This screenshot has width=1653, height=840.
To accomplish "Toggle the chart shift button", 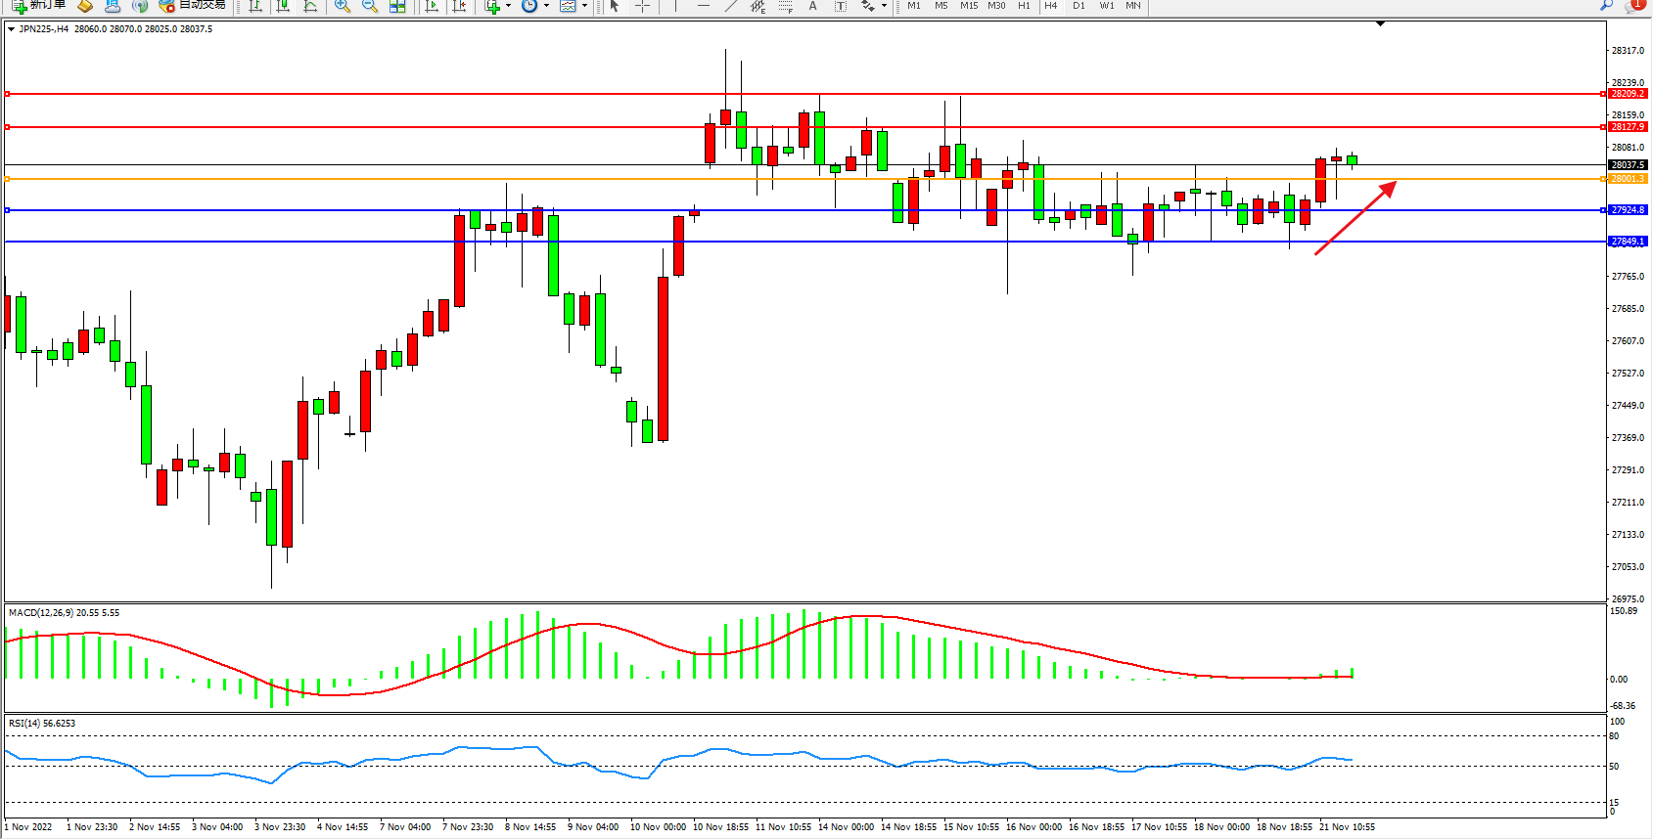I will (458, 6).
